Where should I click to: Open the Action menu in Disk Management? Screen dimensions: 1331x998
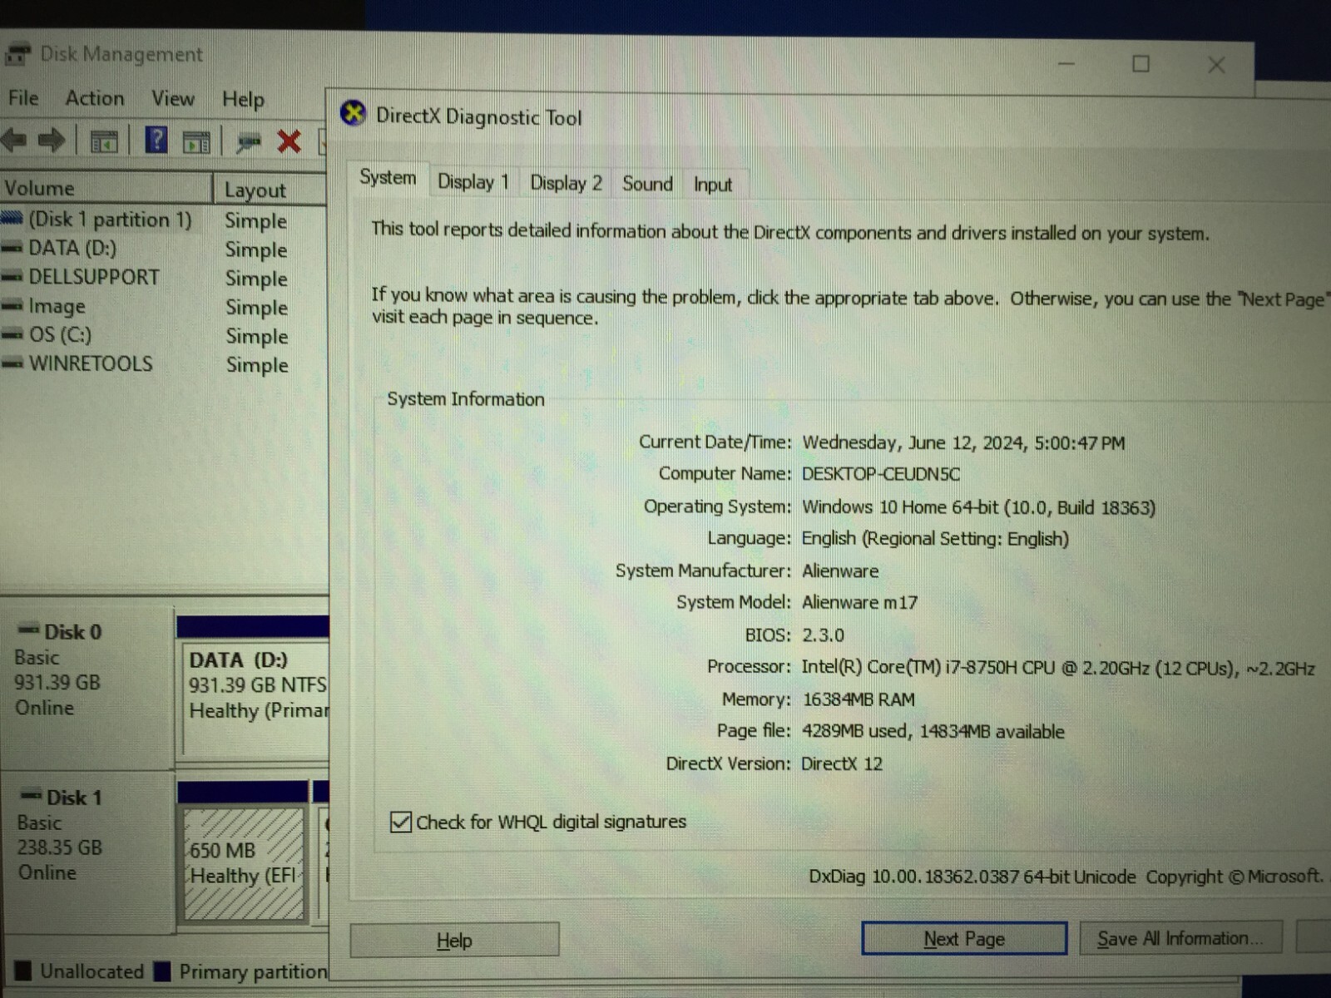click(x=95, y=98)
